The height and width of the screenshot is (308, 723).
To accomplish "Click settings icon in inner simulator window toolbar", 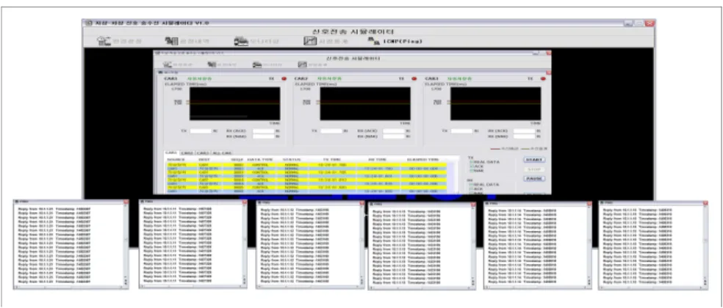I will [x=167, y=65].
